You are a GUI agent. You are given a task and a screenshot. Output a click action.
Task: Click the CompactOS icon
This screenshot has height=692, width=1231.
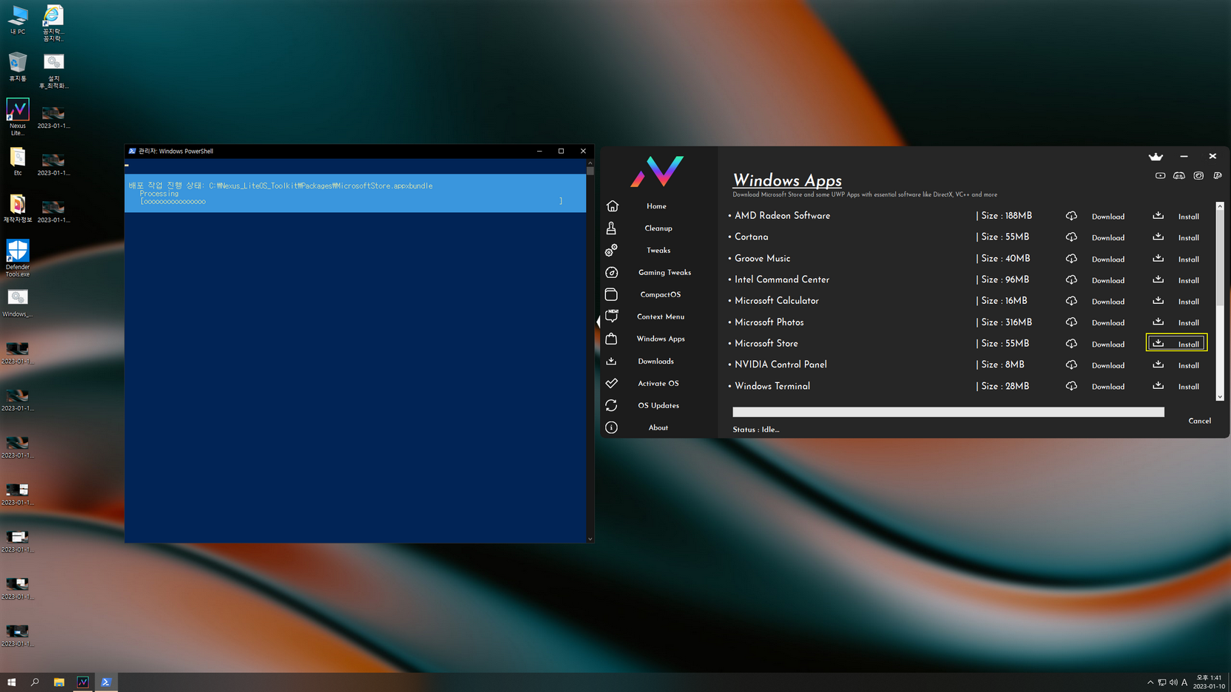[x=611, y=294]
